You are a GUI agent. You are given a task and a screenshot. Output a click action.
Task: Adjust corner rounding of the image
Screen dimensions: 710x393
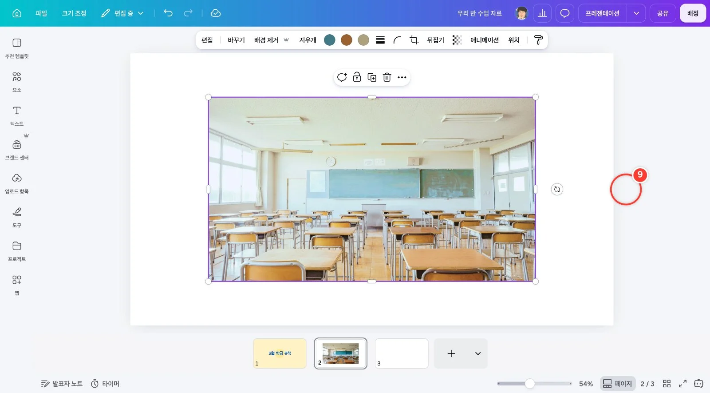397,40
